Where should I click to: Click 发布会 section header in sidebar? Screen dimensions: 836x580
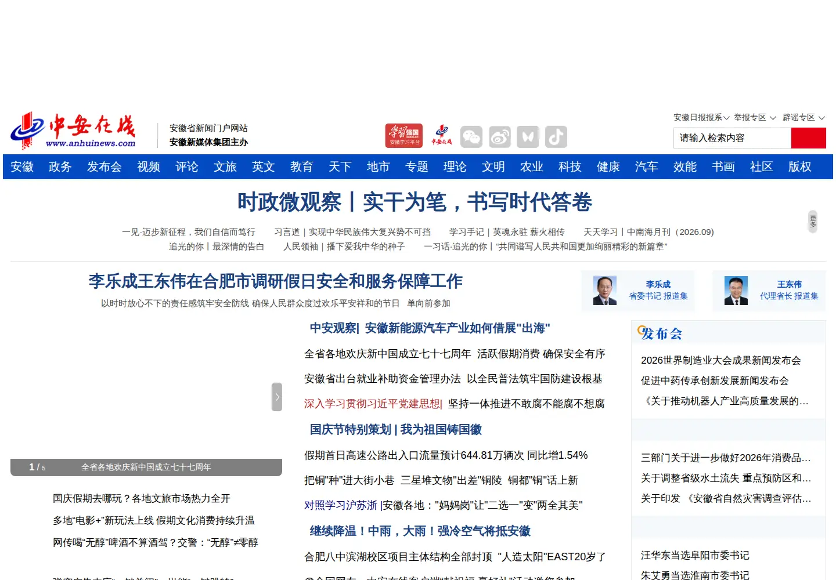[x=661, y=333]
